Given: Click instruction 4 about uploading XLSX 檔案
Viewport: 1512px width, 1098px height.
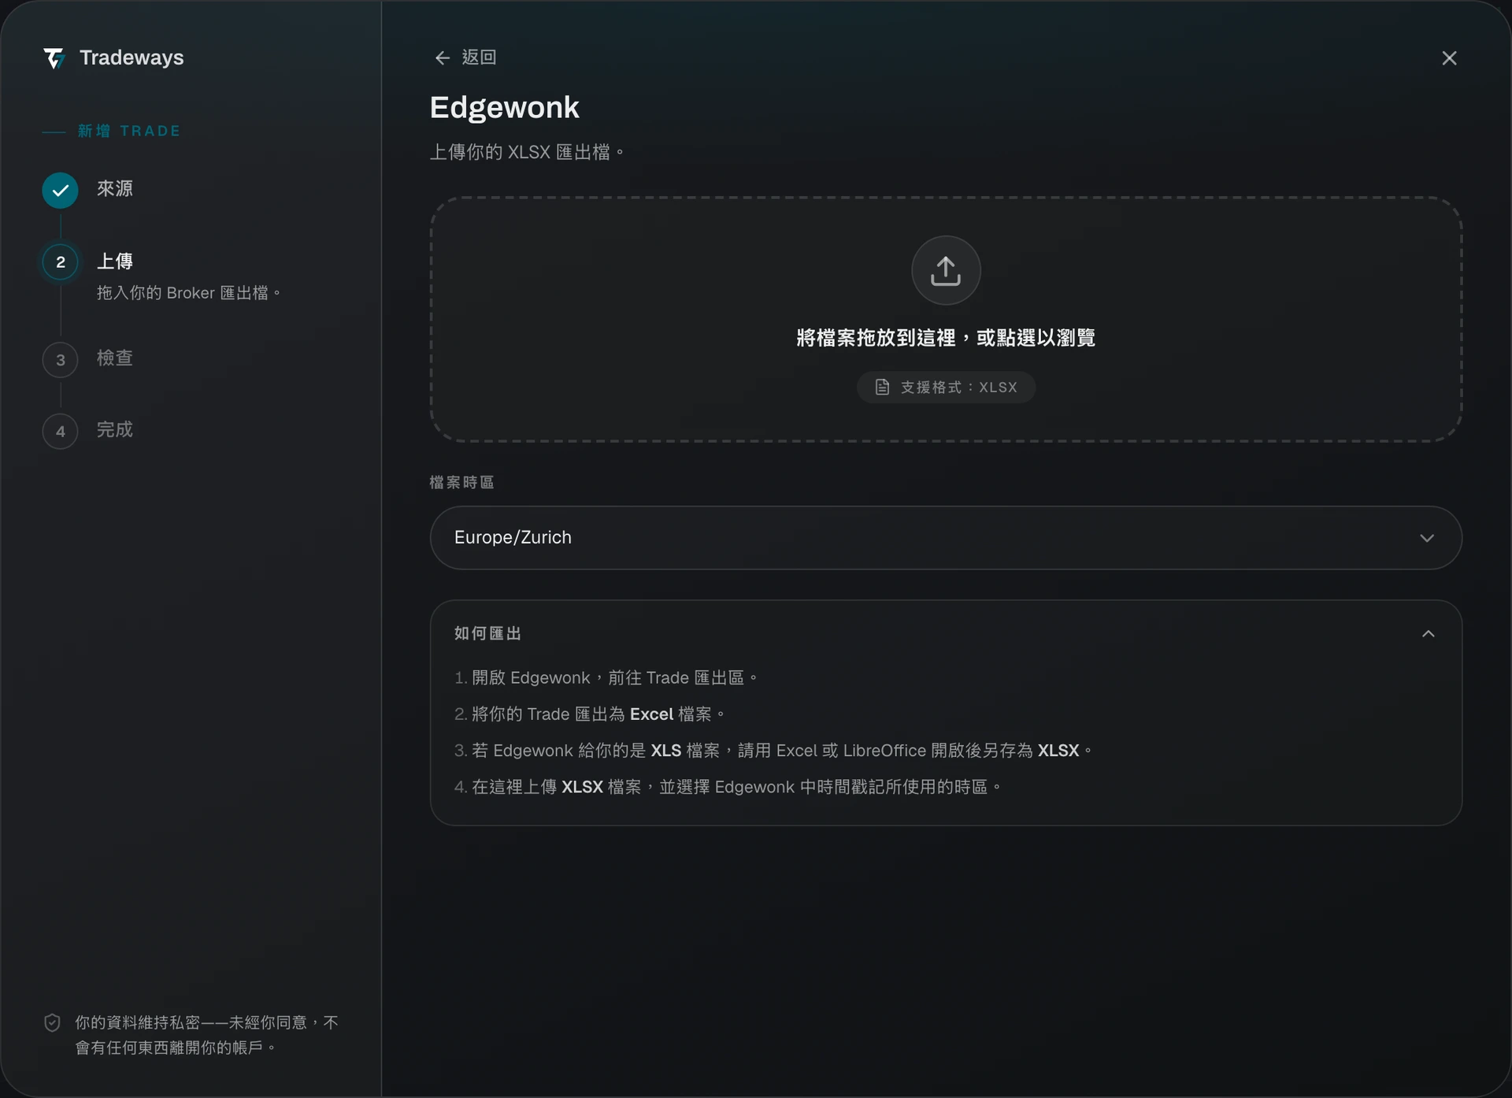Looking at the screenshot, I should tap(728, 786).
